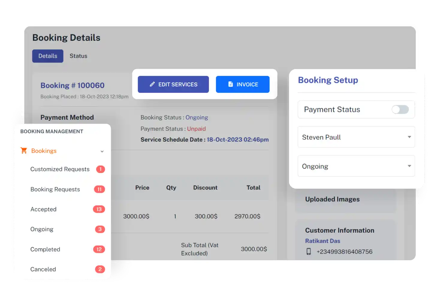The height and width of the screenshot is (297, 440).
Task: Collapse the Bookings menu chevron
Action: click(x=102, y=151)
